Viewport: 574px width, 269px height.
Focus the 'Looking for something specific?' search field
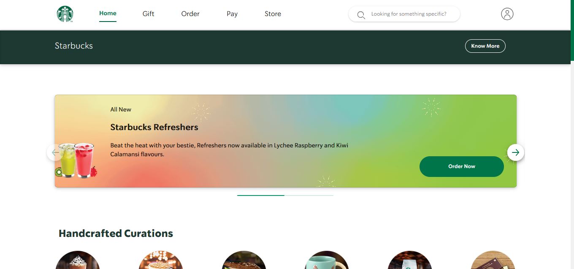(404, 14)
